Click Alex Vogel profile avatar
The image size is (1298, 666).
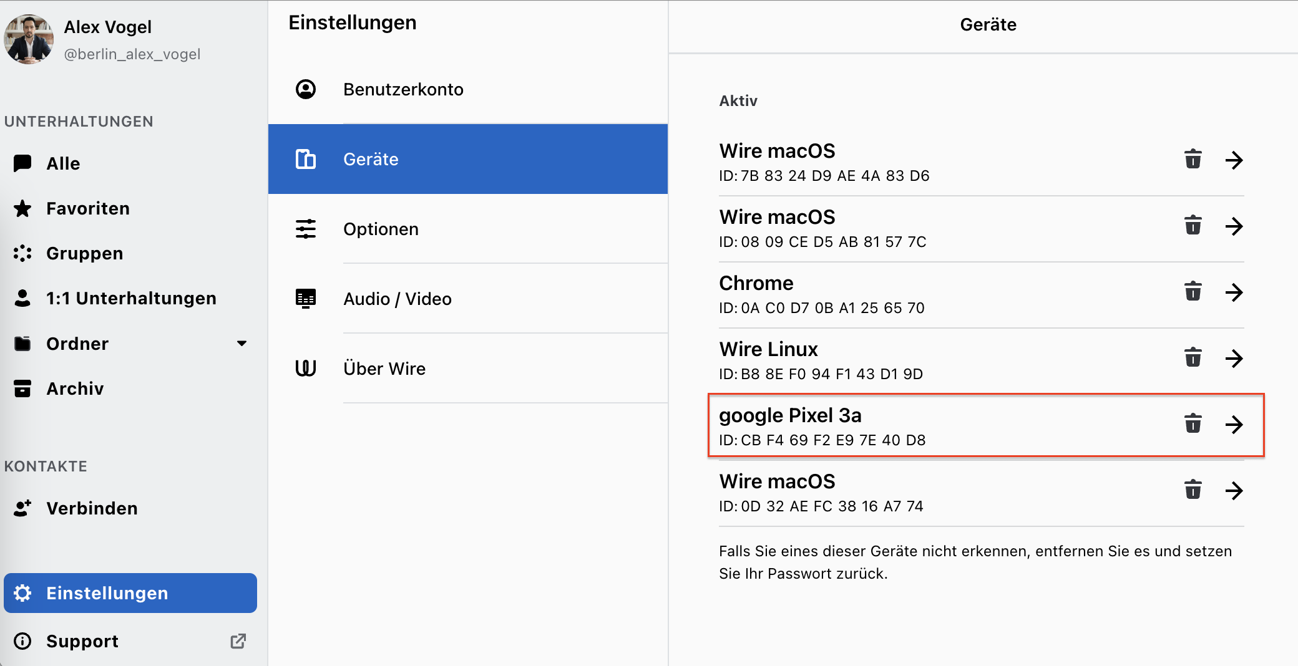(x=29, y=39)
